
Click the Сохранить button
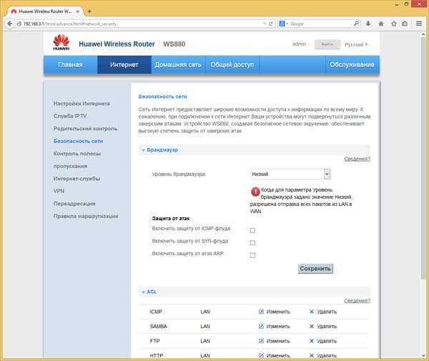pos(315,269)
